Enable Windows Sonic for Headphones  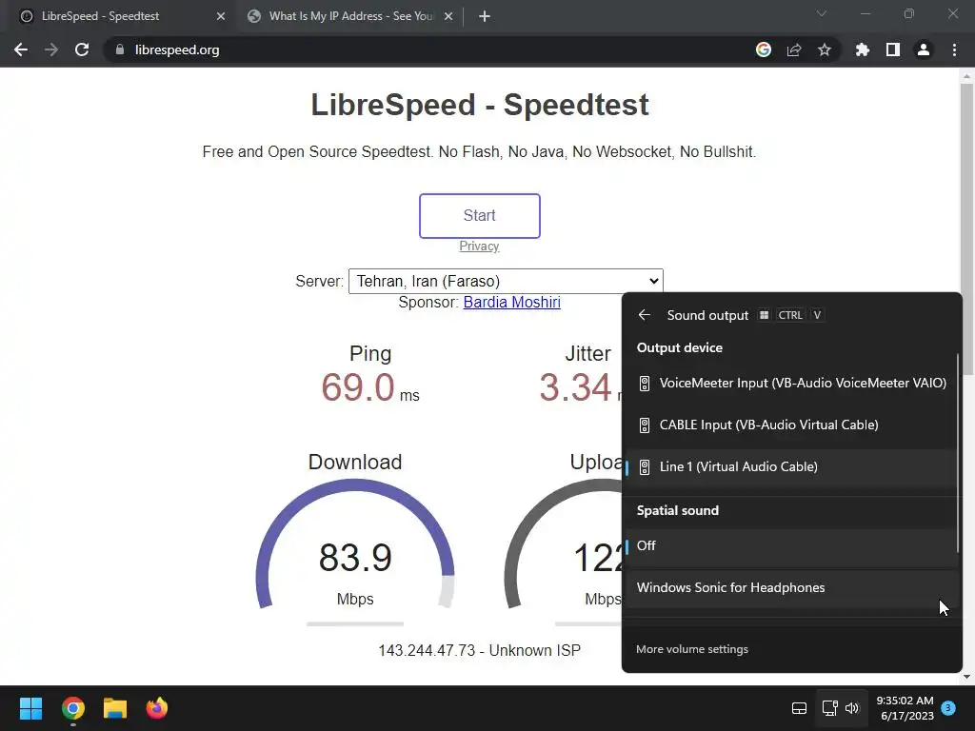[x=791, y=588]
